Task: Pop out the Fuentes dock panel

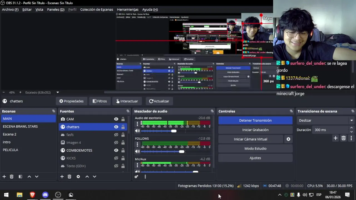Action: pyautogui.click(x=128, y=111)
